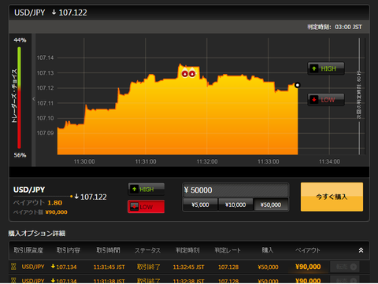Click the USD/JPY asset in 11:31:45 row
This screenshot has height=284, width=378.
coord(33,267)
